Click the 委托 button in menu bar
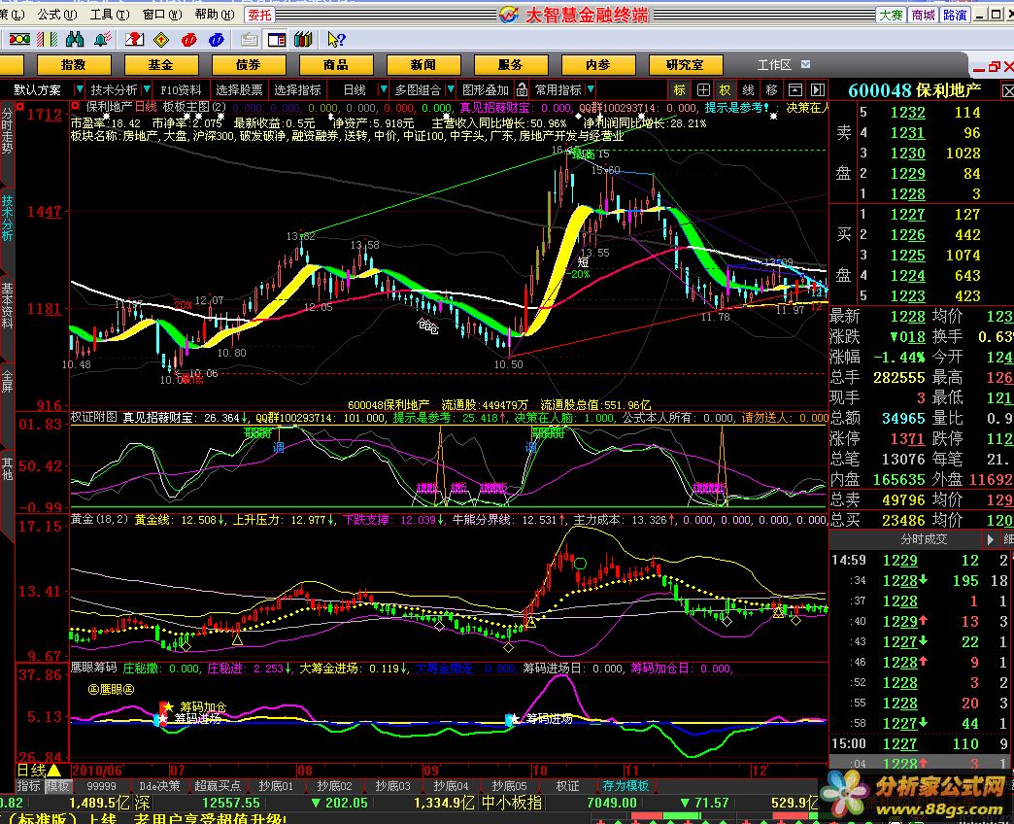The image size is (1014, 824). pyautogui.click(x=260, y=15)
